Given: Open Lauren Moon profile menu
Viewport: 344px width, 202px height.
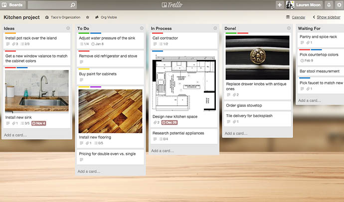Looking at the screenshot, I should [304, 5].
